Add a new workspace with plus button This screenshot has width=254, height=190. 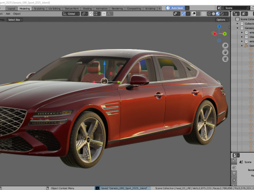pyautogui.click(x=159, y=8)
